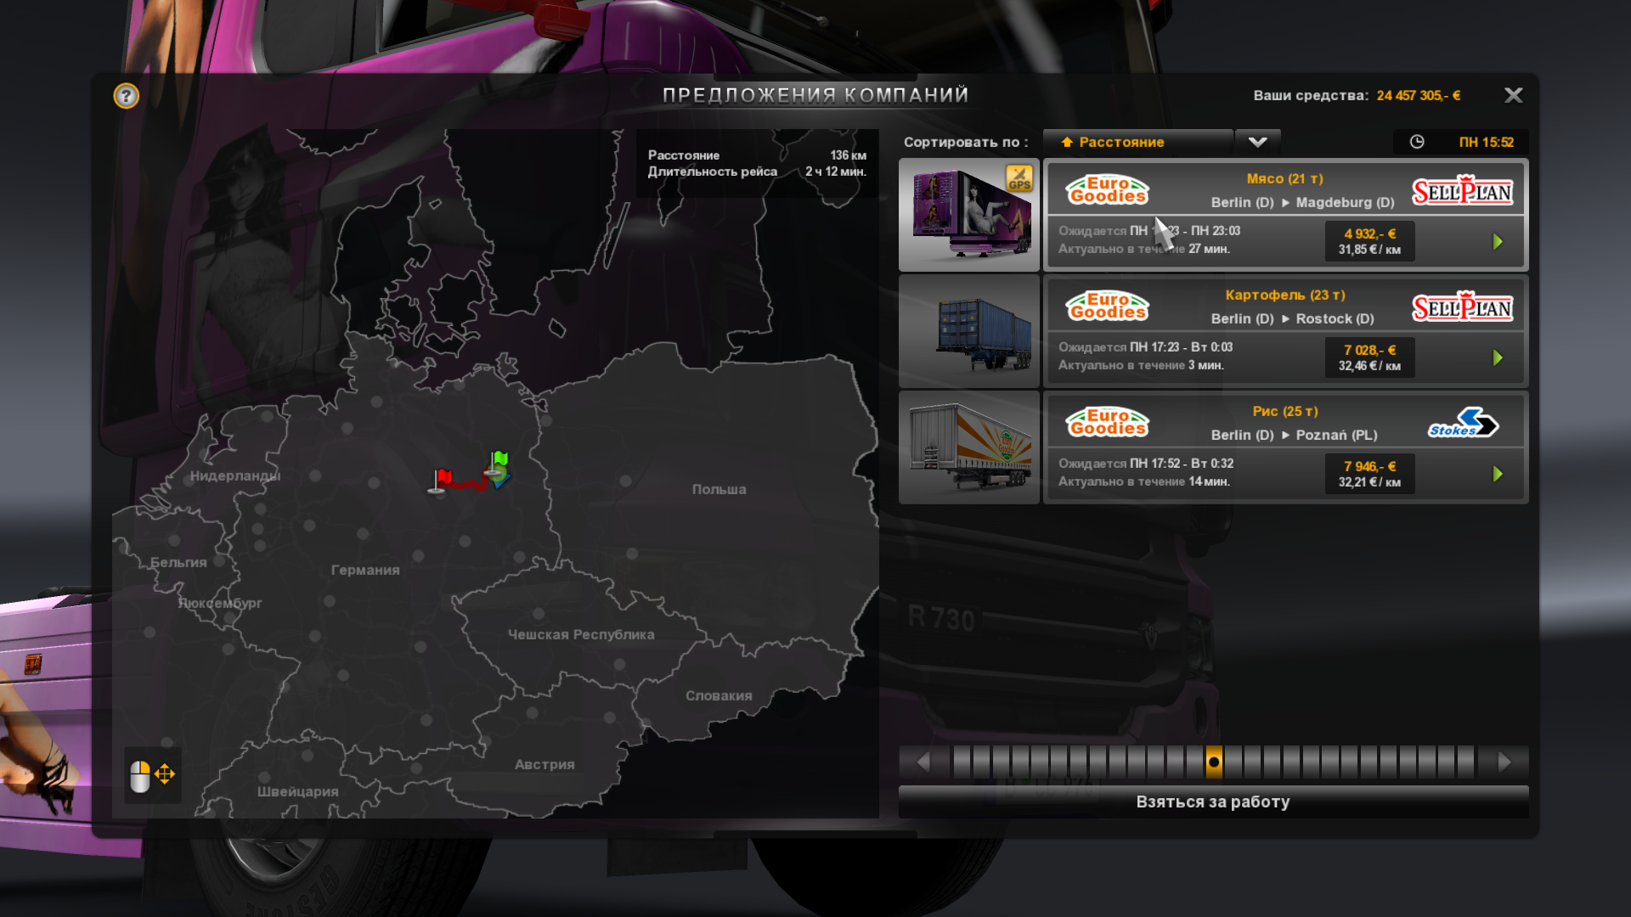This screenshot has height=917, width=1631.
Task: Click the yellow question mark help icon
Action: [126, 96]
